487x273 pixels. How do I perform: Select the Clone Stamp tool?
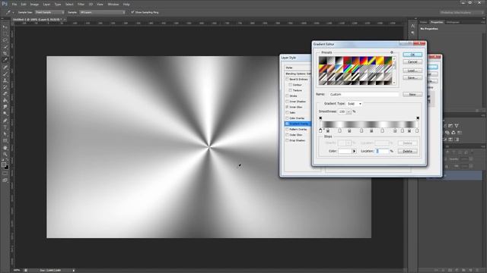pos(5,80)
